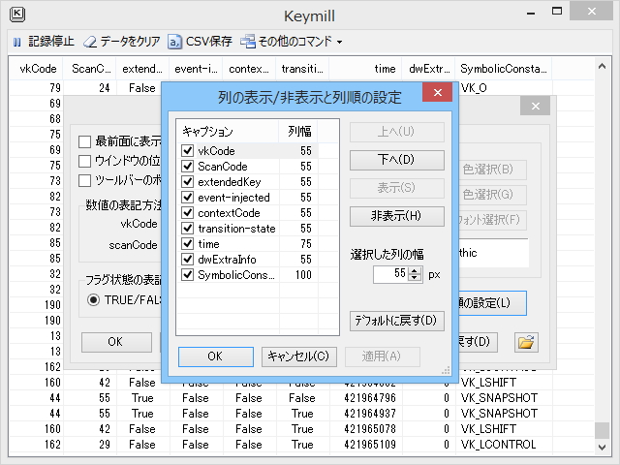Decrease selected column width with down spinner

pos(414,277)
